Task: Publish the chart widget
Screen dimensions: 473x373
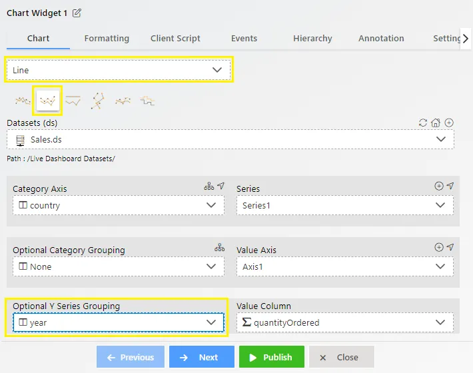Action: [x=272, y=357]
